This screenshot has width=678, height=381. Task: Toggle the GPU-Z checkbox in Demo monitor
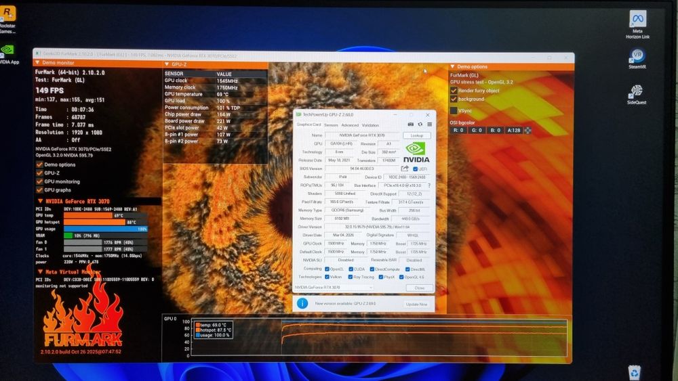click(40, 173)
